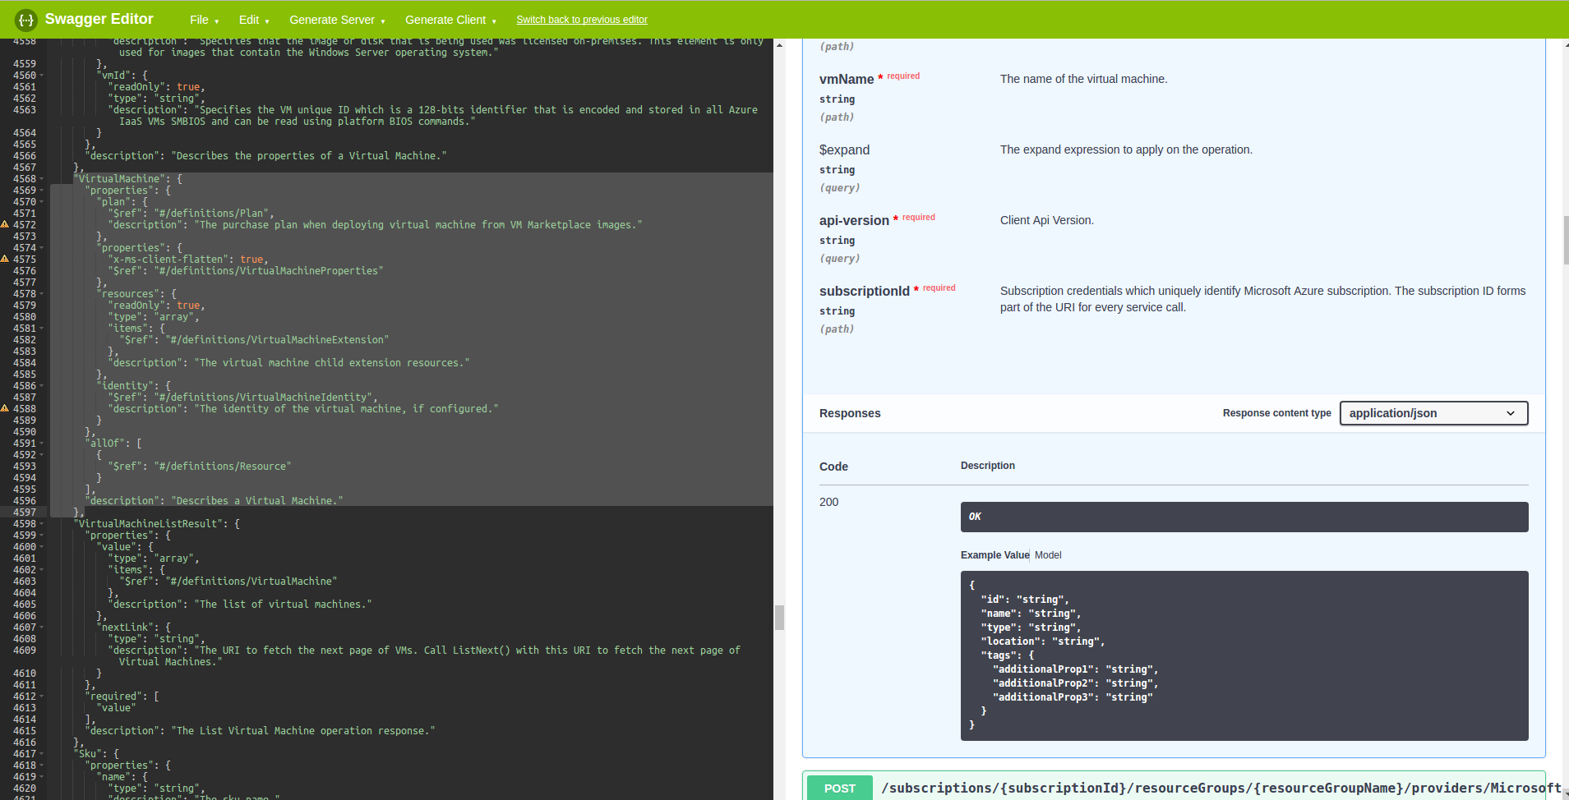The height and width of the screenshot is (800, 1569).
Task: Click the Swagger Editor logo icon
Action: 27,19
